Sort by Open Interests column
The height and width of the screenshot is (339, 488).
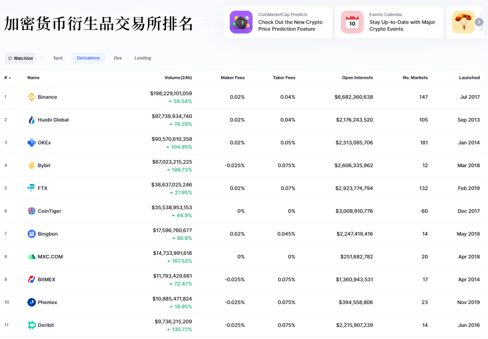click(x=357, y=77)
